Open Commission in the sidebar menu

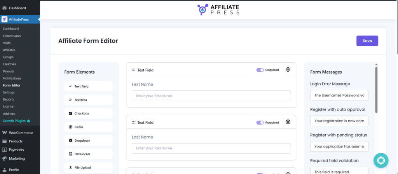point(12,36)
